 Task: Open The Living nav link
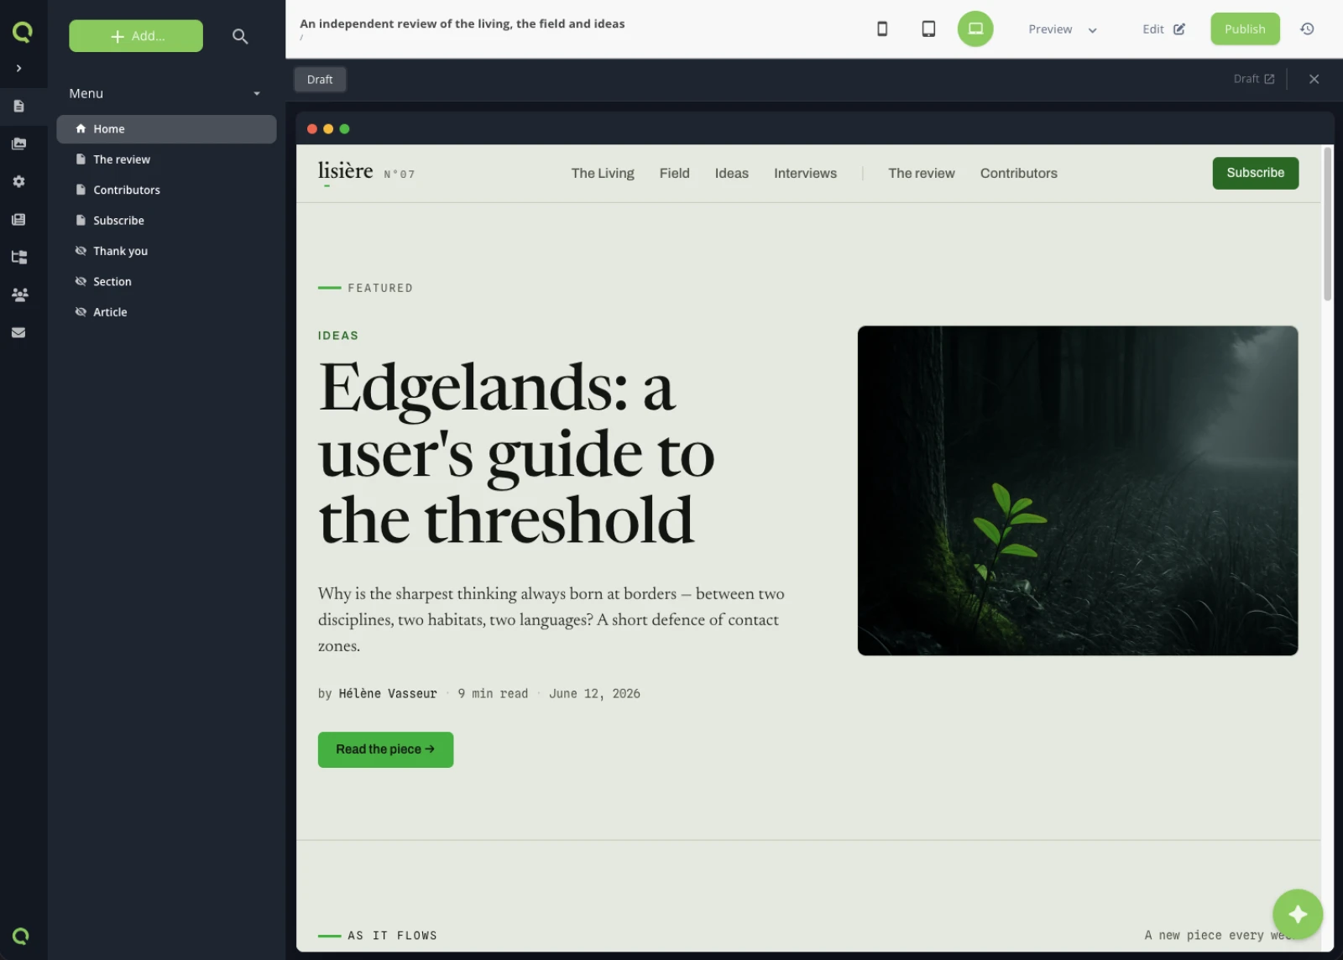(x=603, y=173)
